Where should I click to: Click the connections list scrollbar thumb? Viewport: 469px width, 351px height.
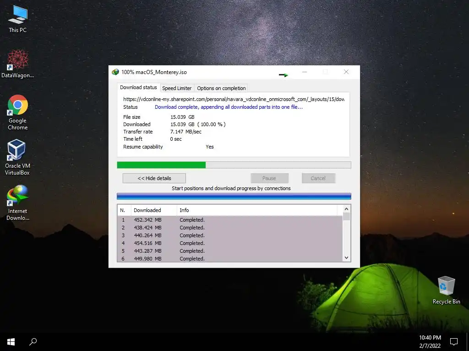tap(346, 216)
